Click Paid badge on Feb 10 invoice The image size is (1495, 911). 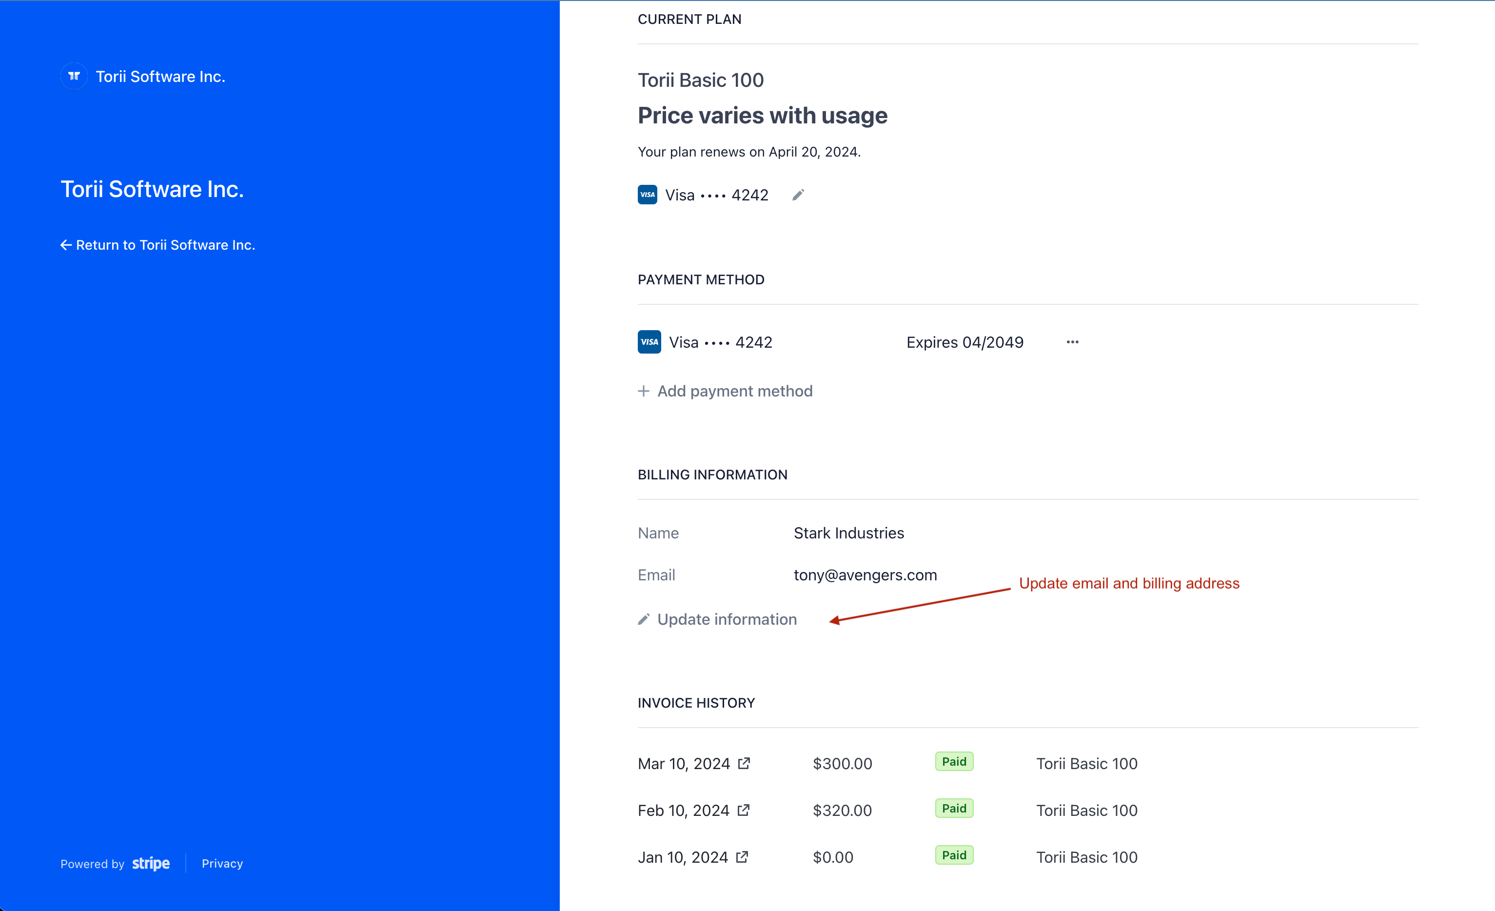(954, 809)
